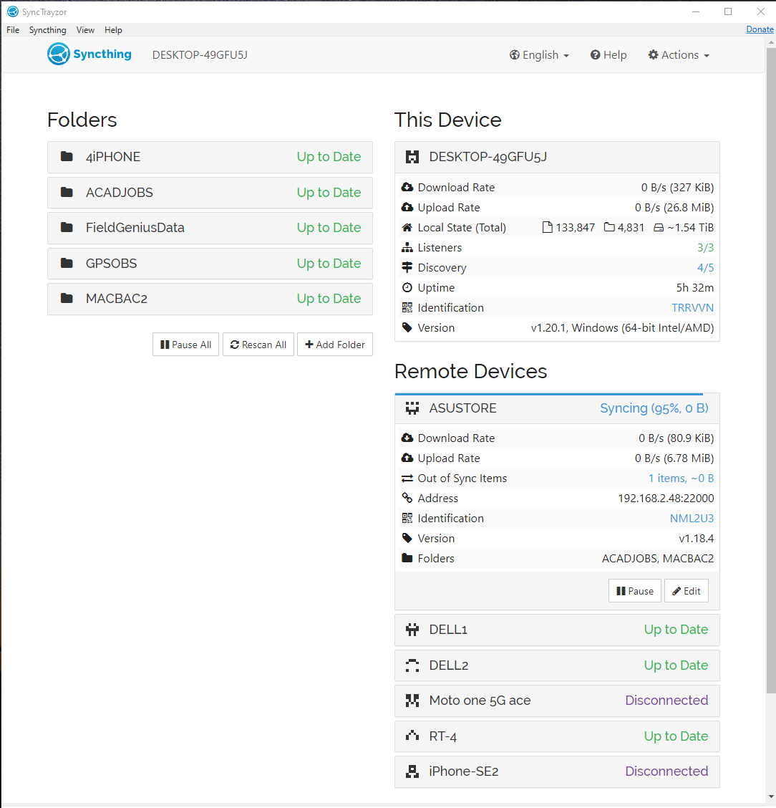This screenshot has width=776, height=808.
Task: Click the scrollbar down arrow
Action: pyautogui.click(x=770, y=797)
